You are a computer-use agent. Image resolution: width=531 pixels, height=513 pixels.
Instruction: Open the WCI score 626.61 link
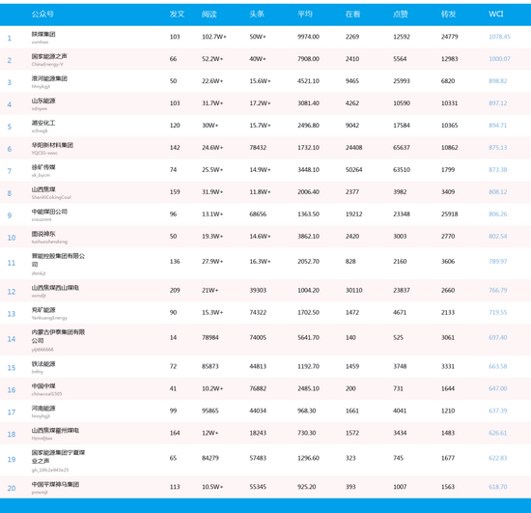coord(498,433)
